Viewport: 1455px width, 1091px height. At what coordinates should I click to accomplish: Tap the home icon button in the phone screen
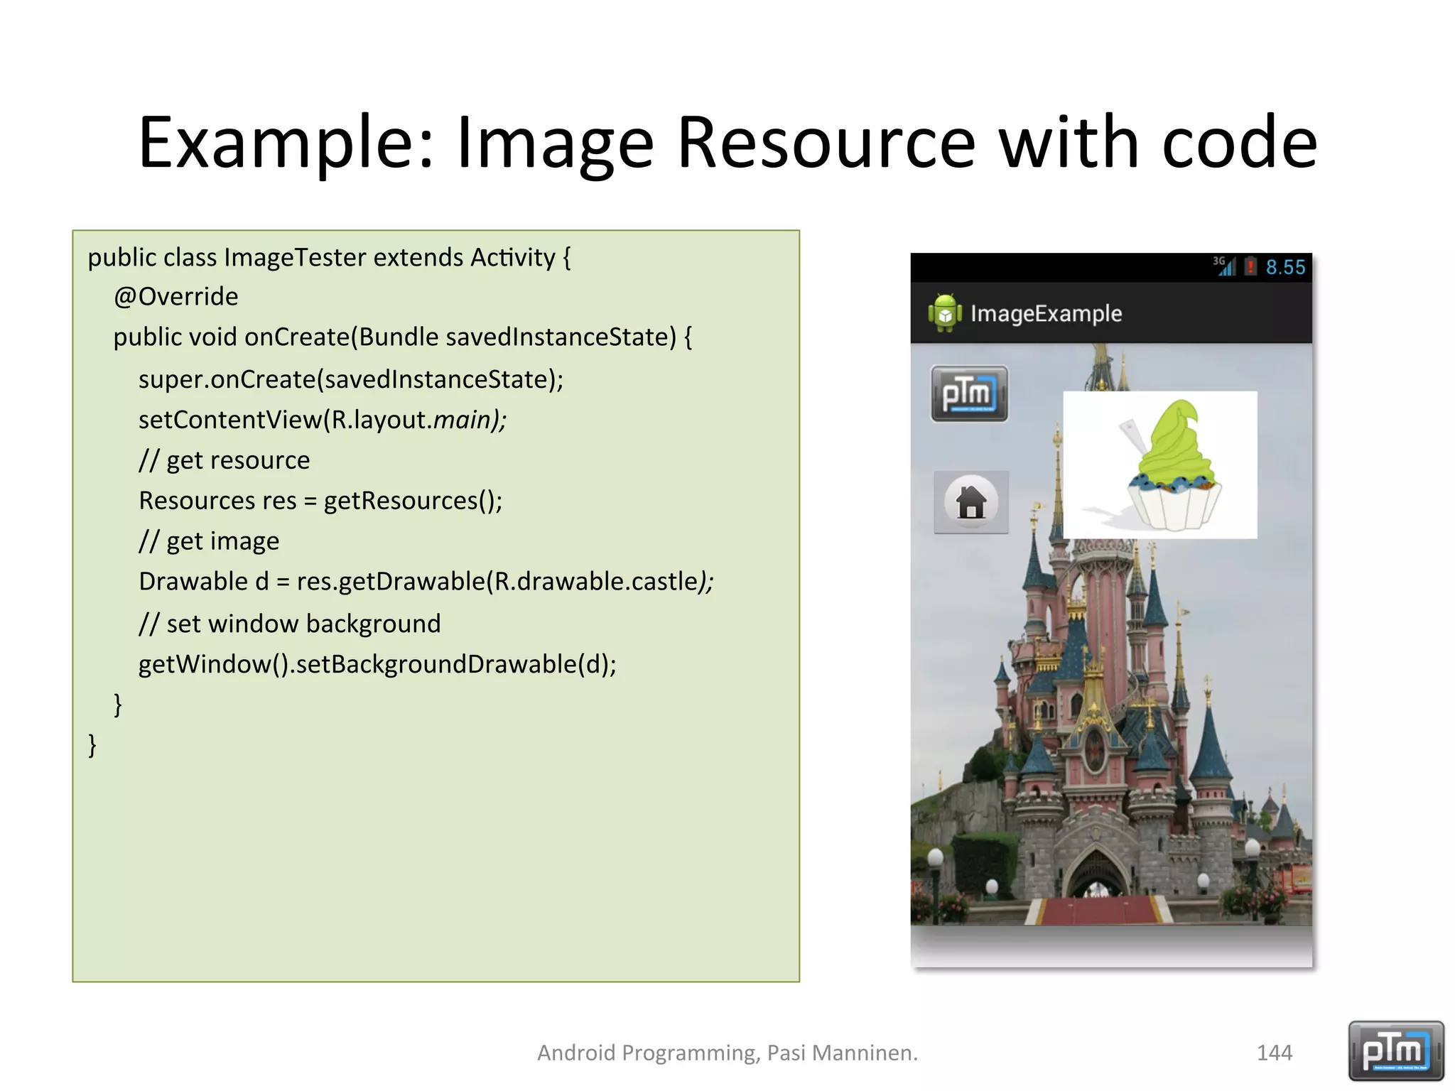[971, 501]
